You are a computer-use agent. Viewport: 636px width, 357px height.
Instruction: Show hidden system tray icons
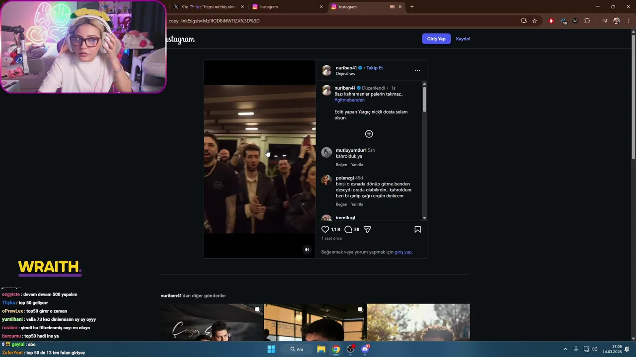[x=565, y=349]
